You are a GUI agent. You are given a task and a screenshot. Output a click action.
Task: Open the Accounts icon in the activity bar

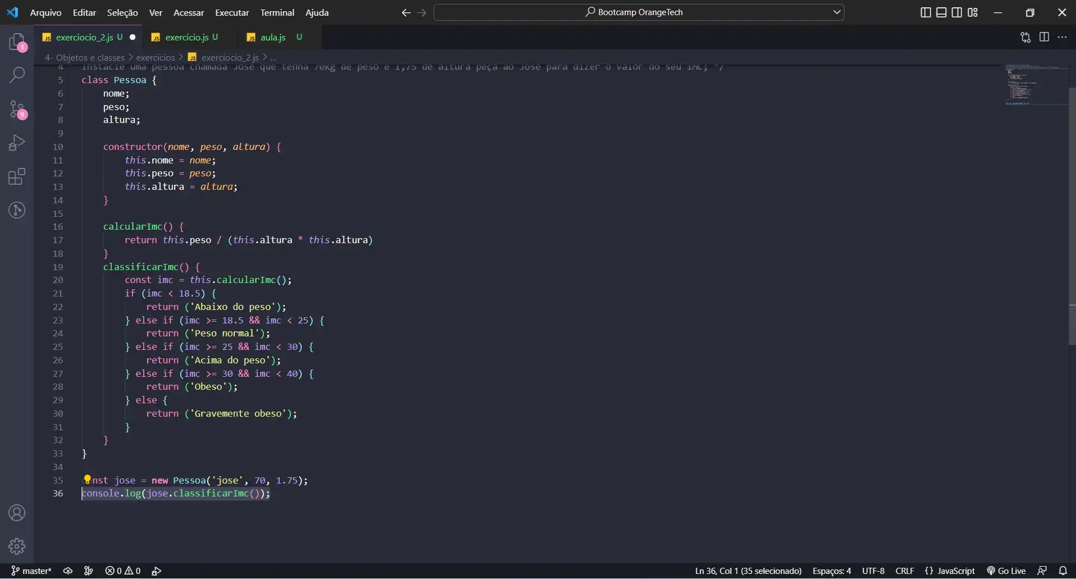pos(17,513)
